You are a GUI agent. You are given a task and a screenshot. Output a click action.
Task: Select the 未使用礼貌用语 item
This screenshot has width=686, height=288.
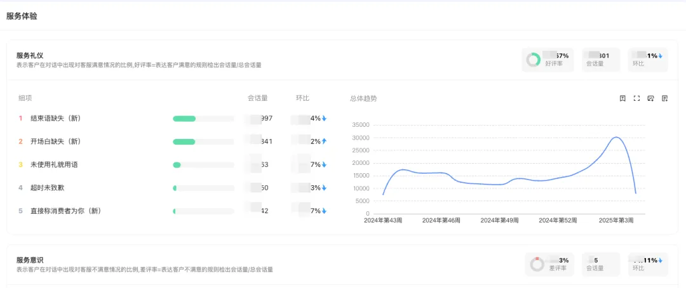coord(54,165)
